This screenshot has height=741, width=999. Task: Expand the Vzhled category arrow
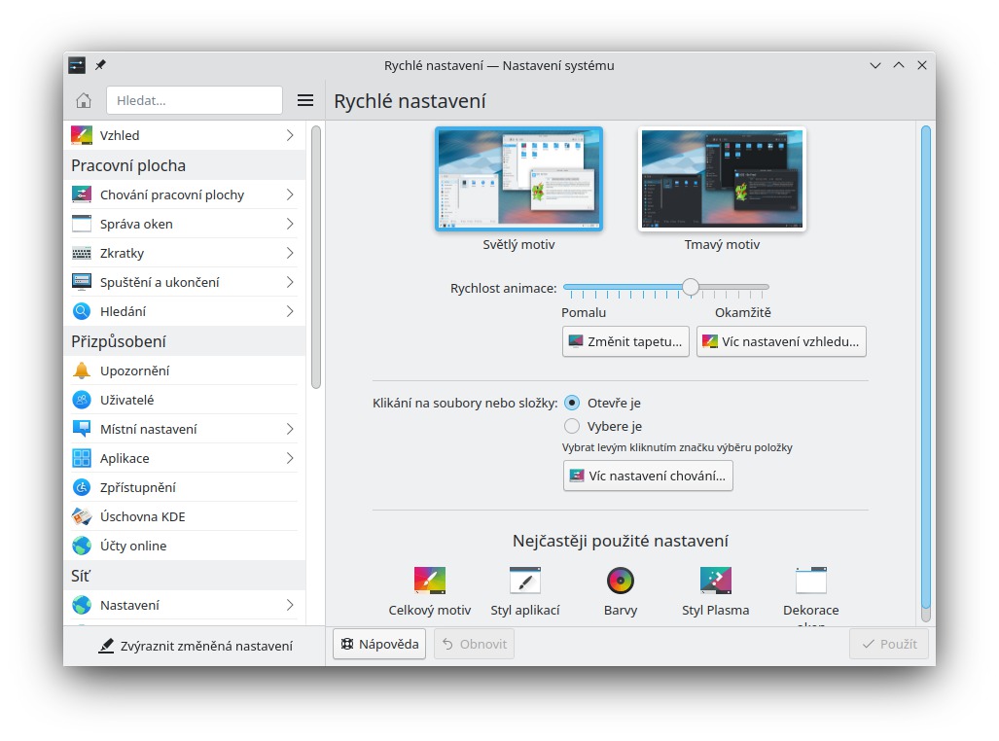pyautogui.click(x=290, y=136)
